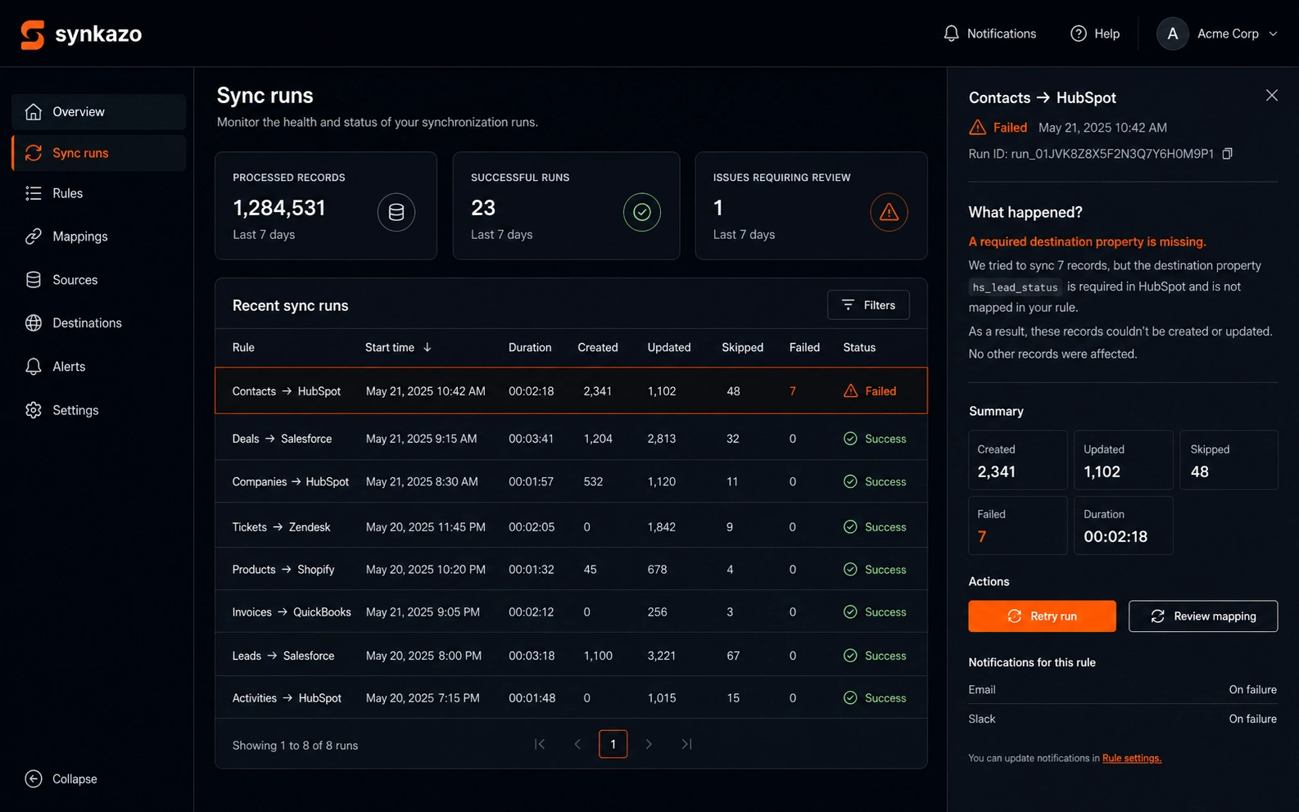
Task: Go to next page of runs
Action: coord(649,744)
